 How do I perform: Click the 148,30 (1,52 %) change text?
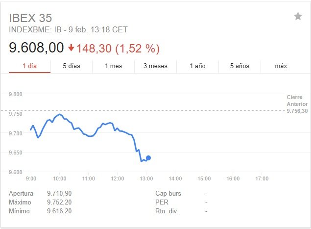pos(118,49)
